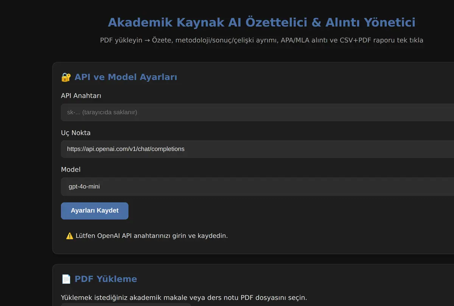Click the warning icon in the API key message

70,236
